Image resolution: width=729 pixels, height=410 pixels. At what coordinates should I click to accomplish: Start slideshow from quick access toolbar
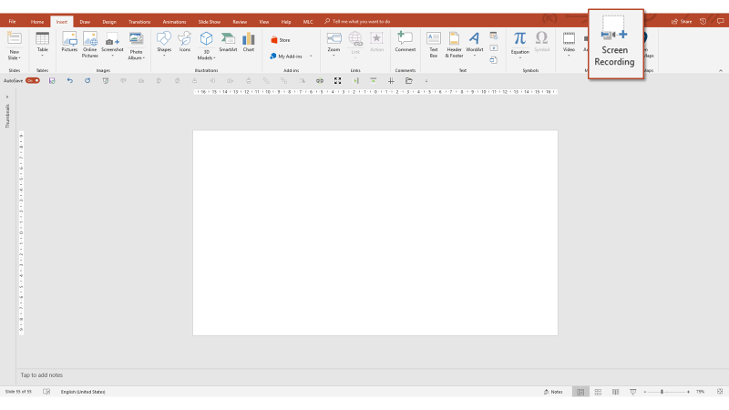pos(106,80)
